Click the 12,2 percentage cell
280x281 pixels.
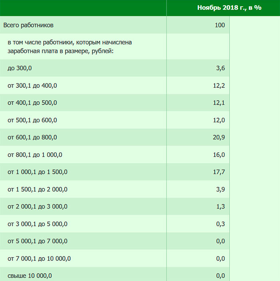[219, 86]
